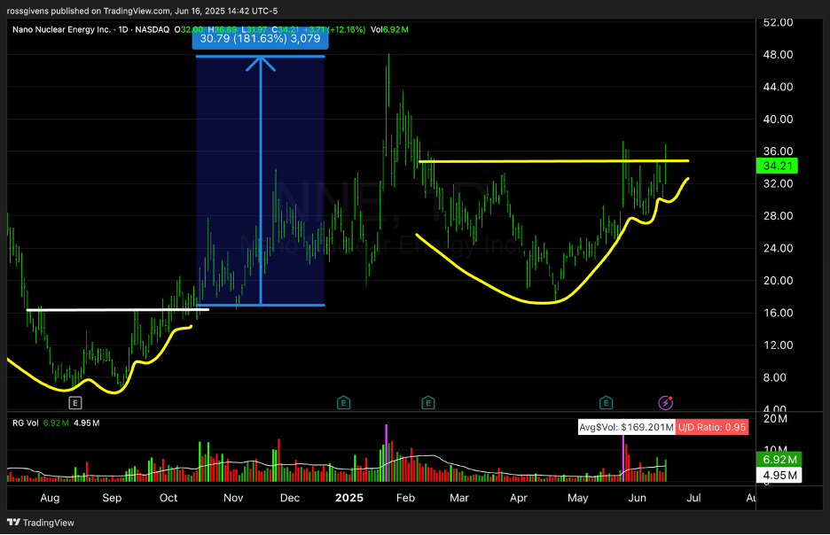Click the green 34.21 current price tag
Image resolution: width=830 pixels, height=535 pixels.
(x=777, y=166)
